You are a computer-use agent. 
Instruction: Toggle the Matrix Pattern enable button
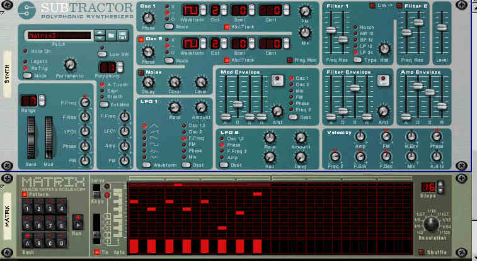25,194
